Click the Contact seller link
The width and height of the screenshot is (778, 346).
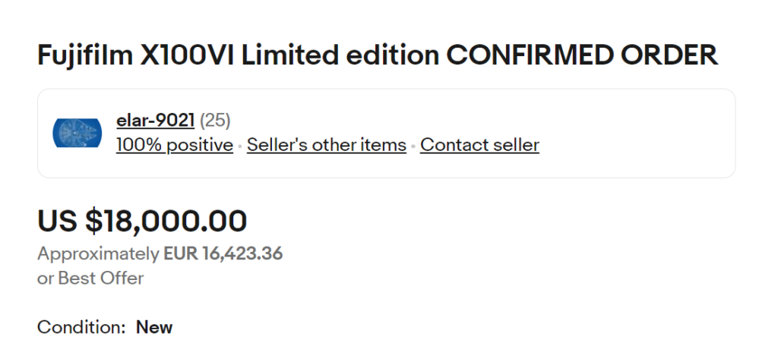coord(479,145)
